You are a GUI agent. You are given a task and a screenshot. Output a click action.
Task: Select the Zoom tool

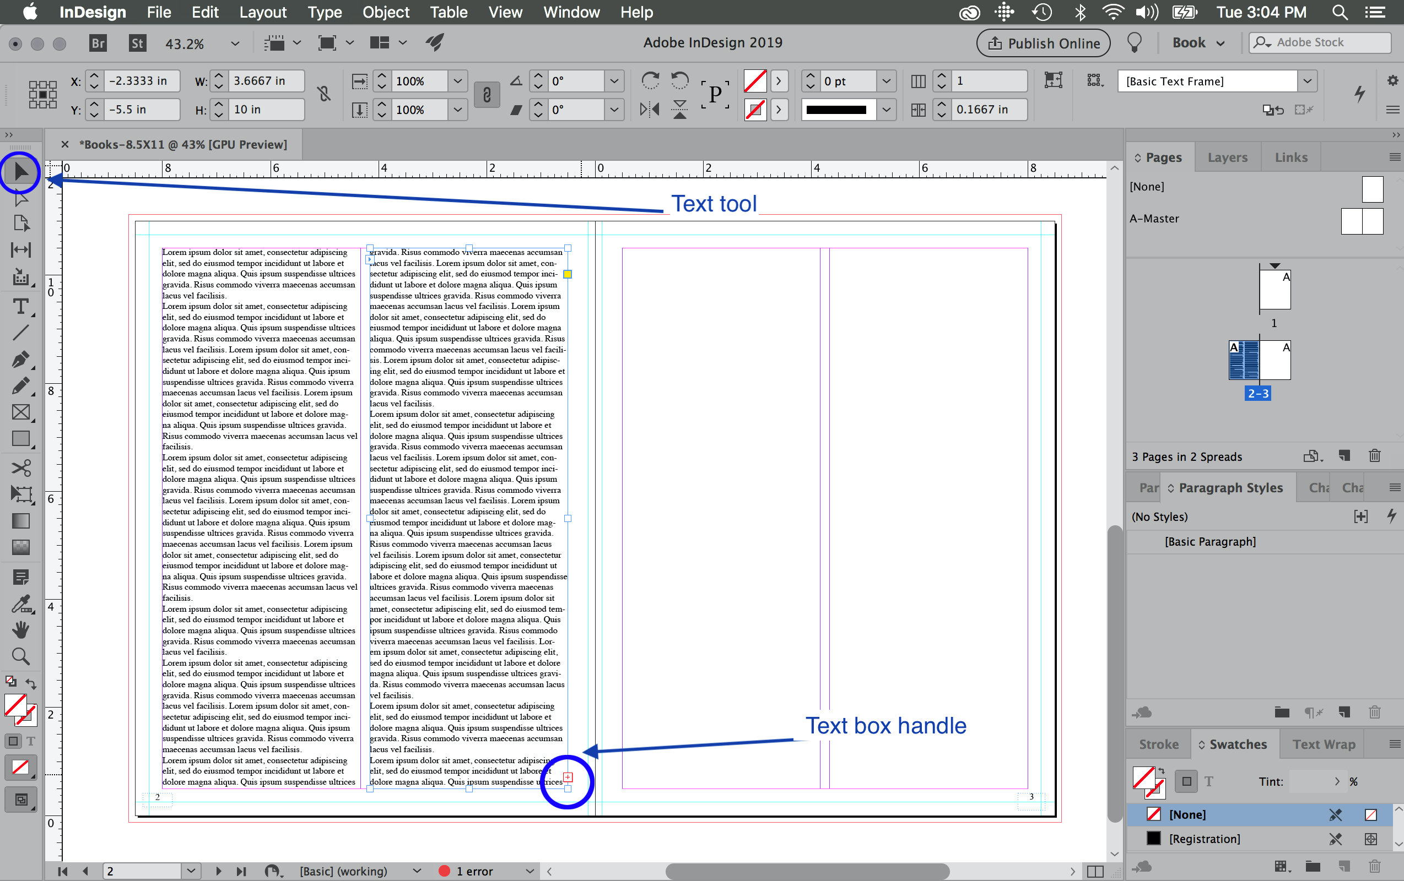pos(21,656)
